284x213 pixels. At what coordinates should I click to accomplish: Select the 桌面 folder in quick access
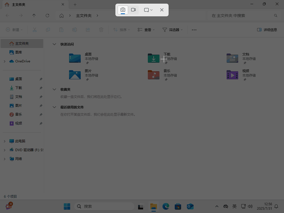[x=84, y=58]
